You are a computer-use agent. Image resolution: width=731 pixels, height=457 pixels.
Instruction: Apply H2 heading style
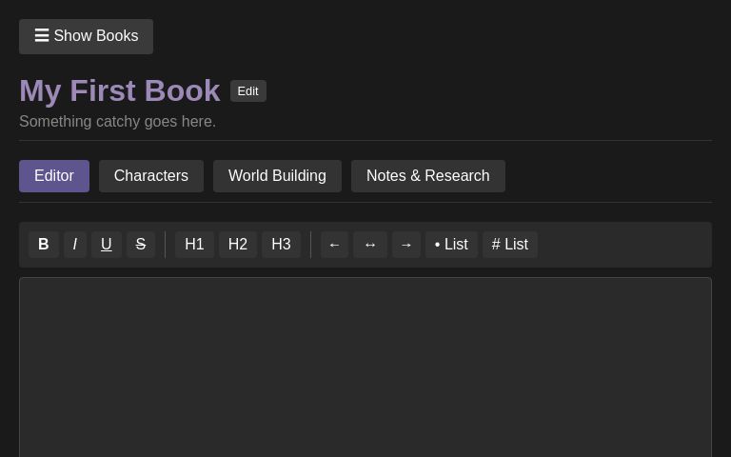tap(238, 245)
